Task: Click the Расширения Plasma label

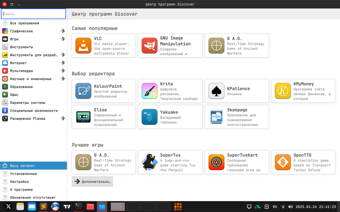Action: pos(27,118)
